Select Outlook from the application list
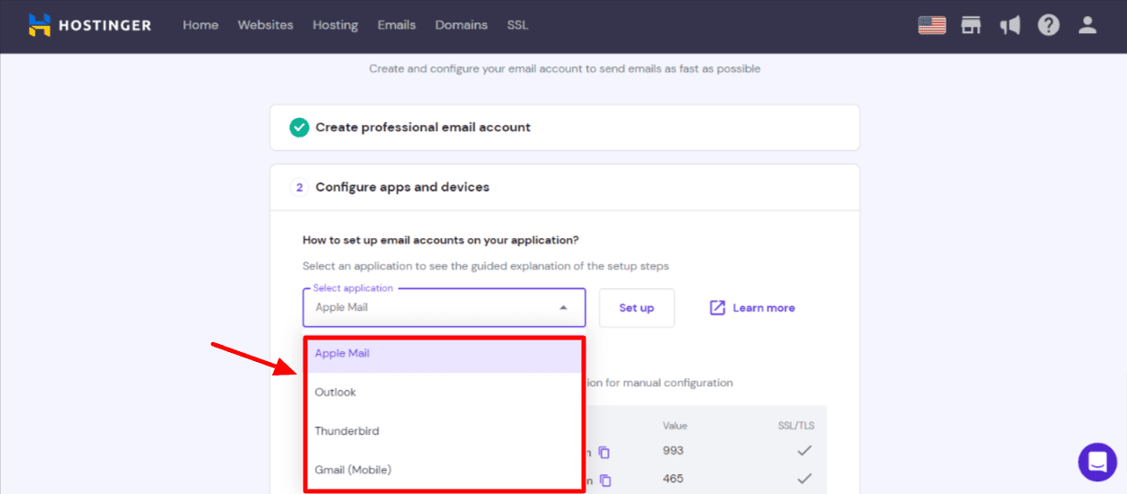 coord(445,393)
